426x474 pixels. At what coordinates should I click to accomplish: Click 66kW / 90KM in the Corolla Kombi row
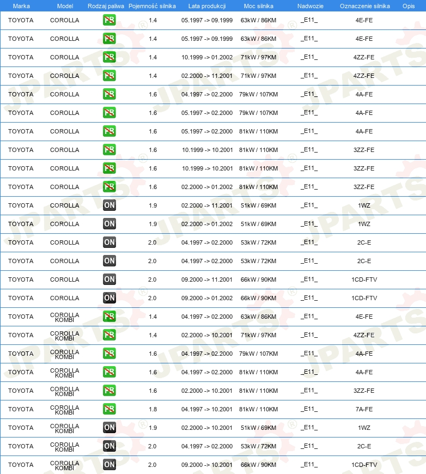[259, 465]
